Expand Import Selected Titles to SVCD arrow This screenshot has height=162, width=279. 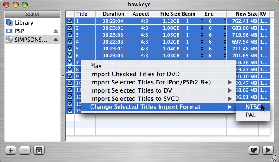(230, 99)
